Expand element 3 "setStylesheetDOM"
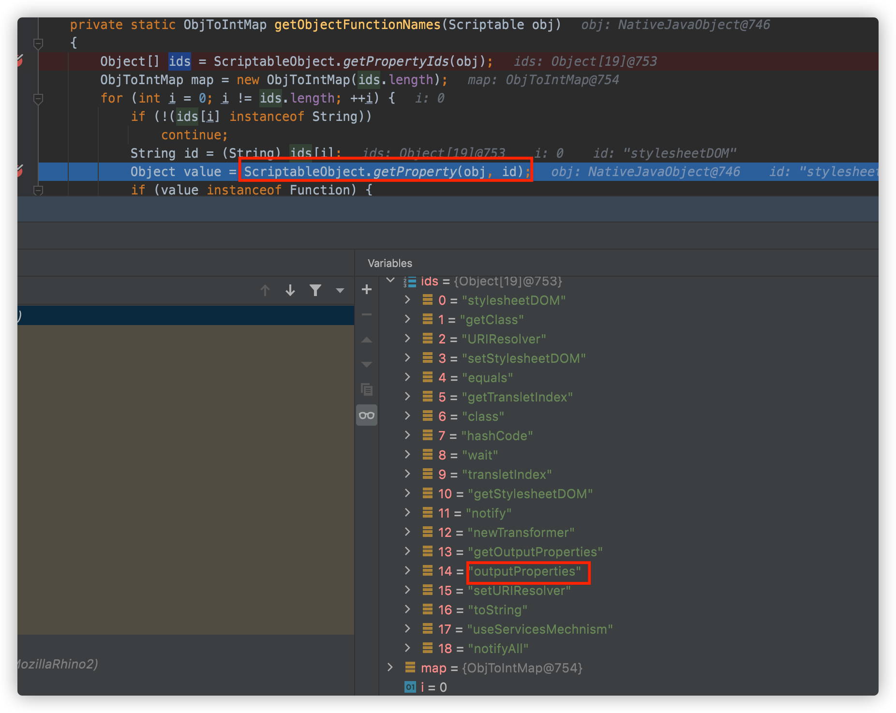 (407, 358)
